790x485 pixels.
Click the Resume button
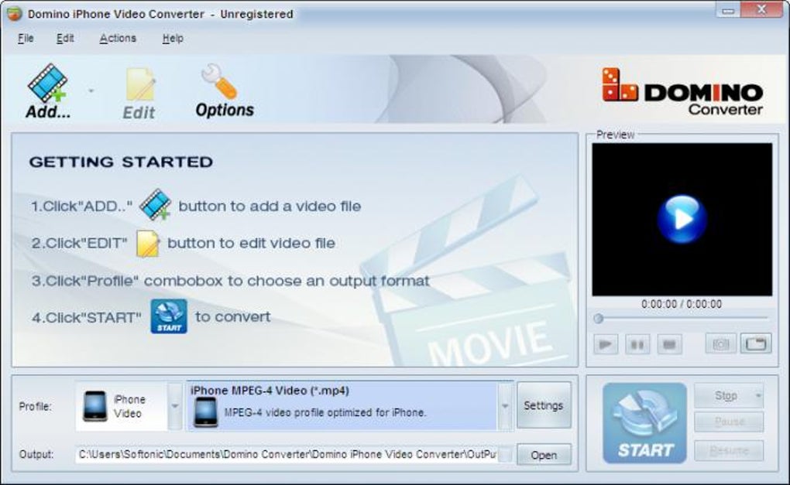[x=729, y=450]
